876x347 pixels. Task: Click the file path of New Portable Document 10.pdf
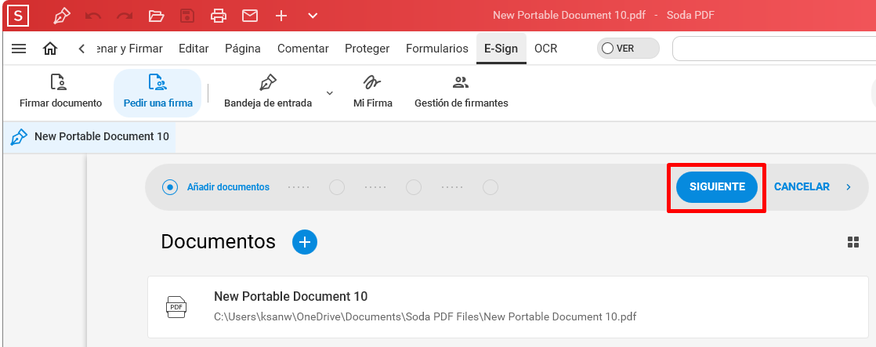(x=425, y=316)
